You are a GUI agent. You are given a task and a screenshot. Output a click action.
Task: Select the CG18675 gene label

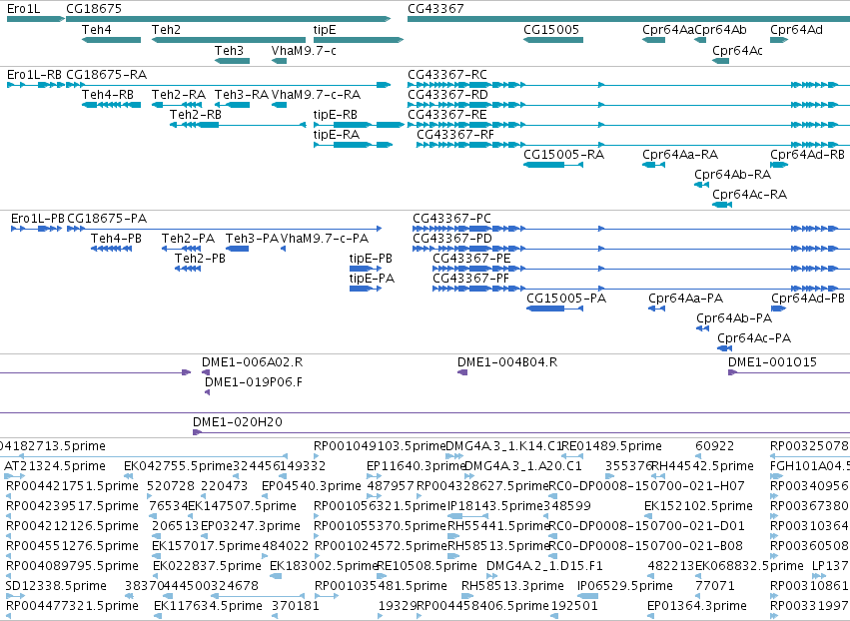tap(94, 9)
